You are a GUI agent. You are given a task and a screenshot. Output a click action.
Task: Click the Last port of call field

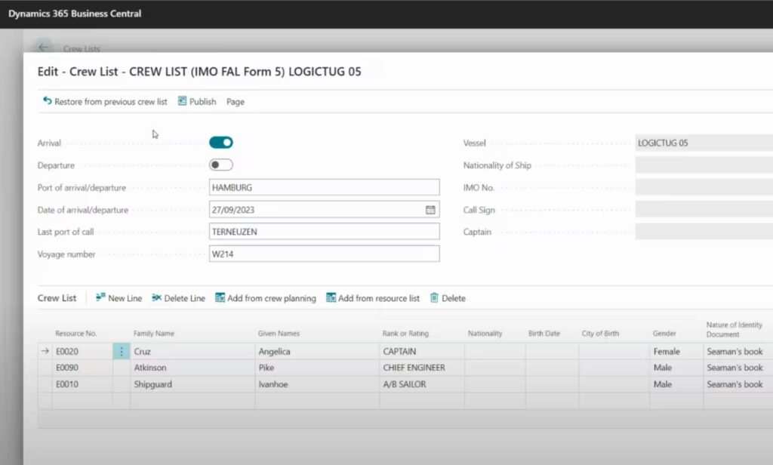pyautogui.click(x=324, y=232)
